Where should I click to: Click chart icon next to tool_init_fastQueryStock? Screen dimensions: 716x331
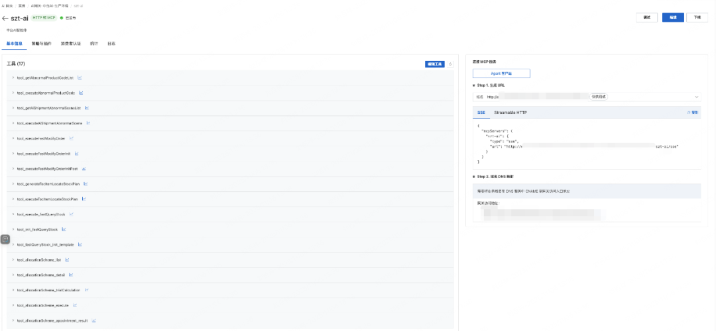[x=64, y=229]
